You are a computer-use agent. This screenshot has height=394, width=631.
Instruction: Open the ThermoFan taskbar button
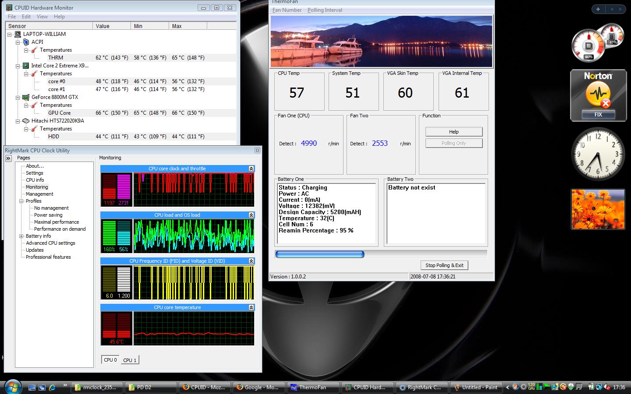[x=313, y=387]
